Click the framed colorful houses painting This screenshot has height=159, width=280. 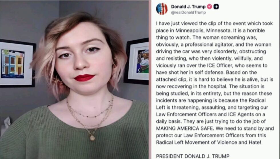[17, 63]
